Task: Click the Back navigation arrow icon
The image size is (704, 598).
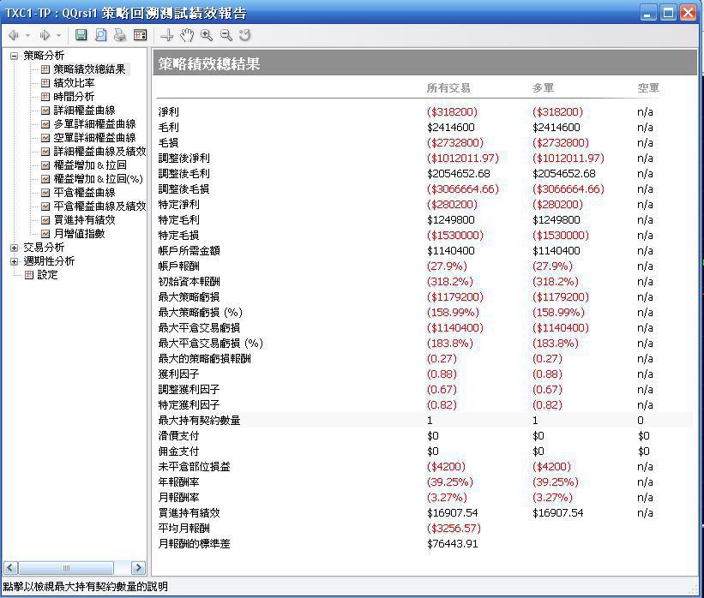Action: click(14, 35)
